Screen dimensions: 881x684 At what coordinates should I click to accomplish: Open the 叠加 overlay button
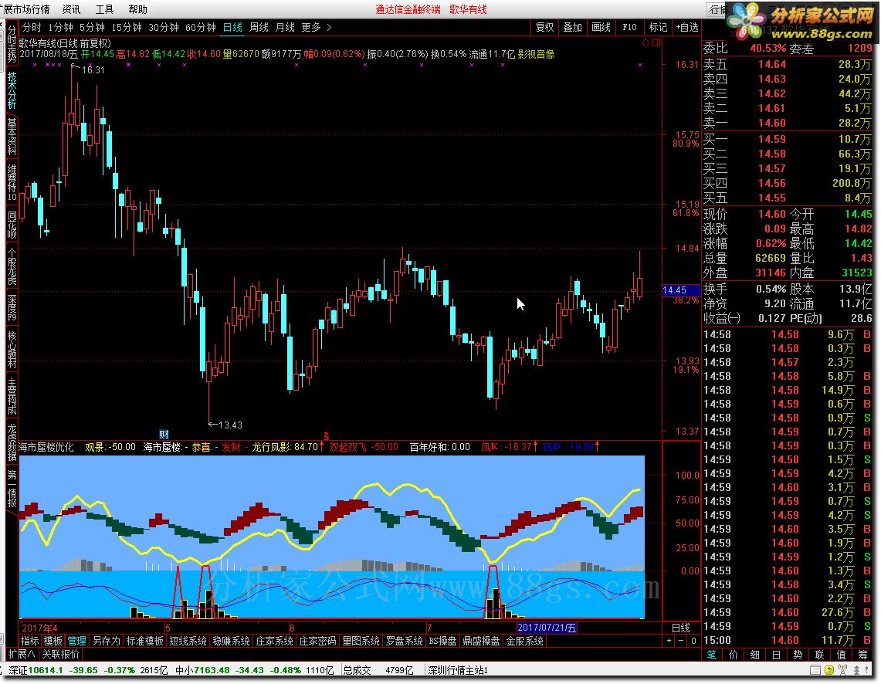click(x=573, y=27)
